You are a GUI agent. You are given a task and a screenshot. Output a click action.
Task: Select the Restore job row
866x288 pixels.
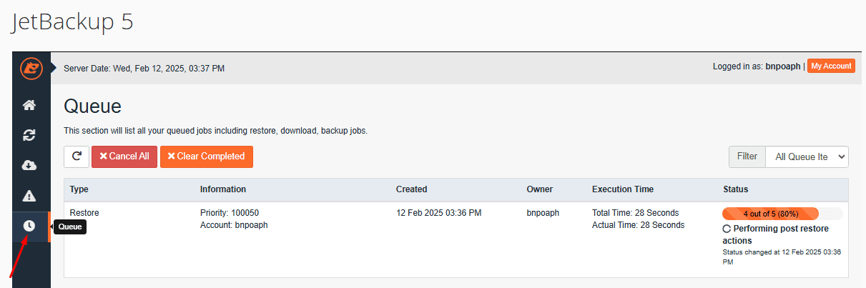point(84,213)
